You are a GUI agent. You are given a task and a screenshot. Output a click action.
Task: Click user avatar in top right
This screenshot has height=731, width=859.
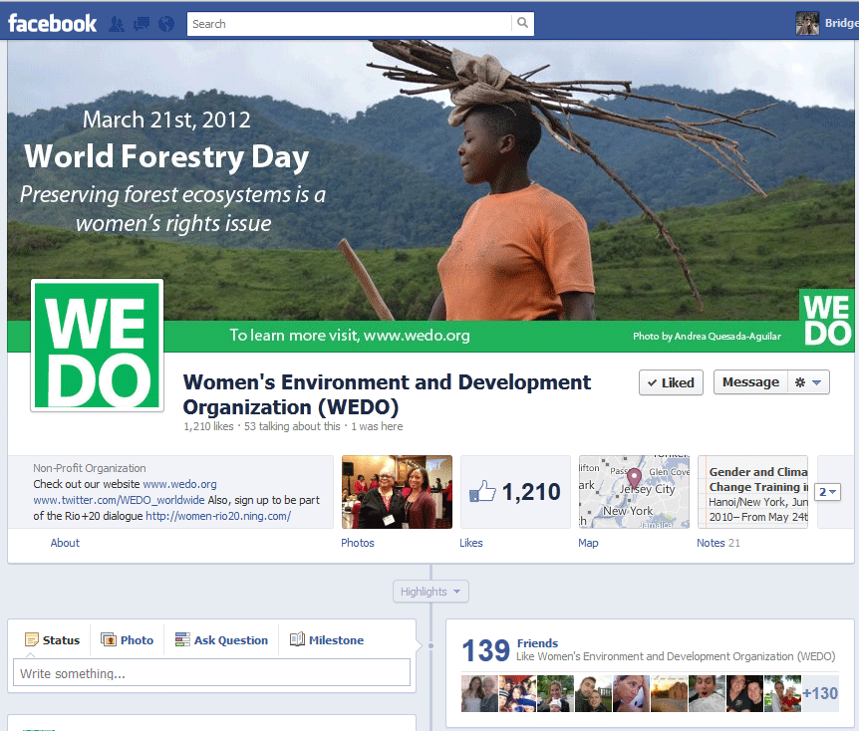click(x=807, y=23)
